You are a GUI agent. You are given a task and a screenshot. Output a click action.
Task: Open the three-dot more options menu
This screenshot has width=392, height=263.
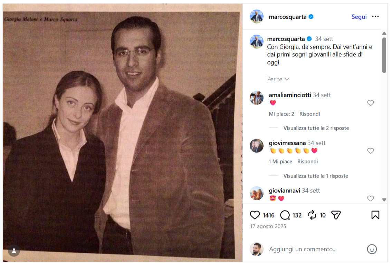[375, 17]
